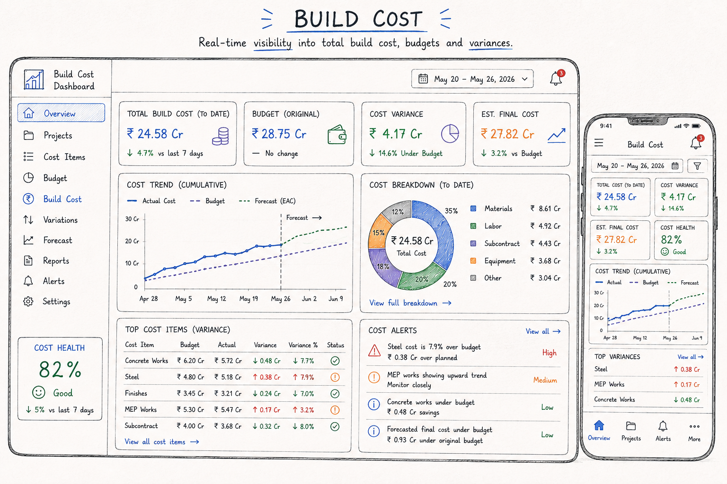Click the mobile Overview bottom tab
The height and width of the screenshot is (484, 727).
[x=599, y=431]
